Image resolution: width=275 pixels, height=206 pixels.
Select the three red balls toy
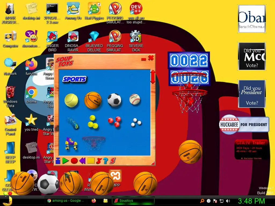[x=114, y=122]
